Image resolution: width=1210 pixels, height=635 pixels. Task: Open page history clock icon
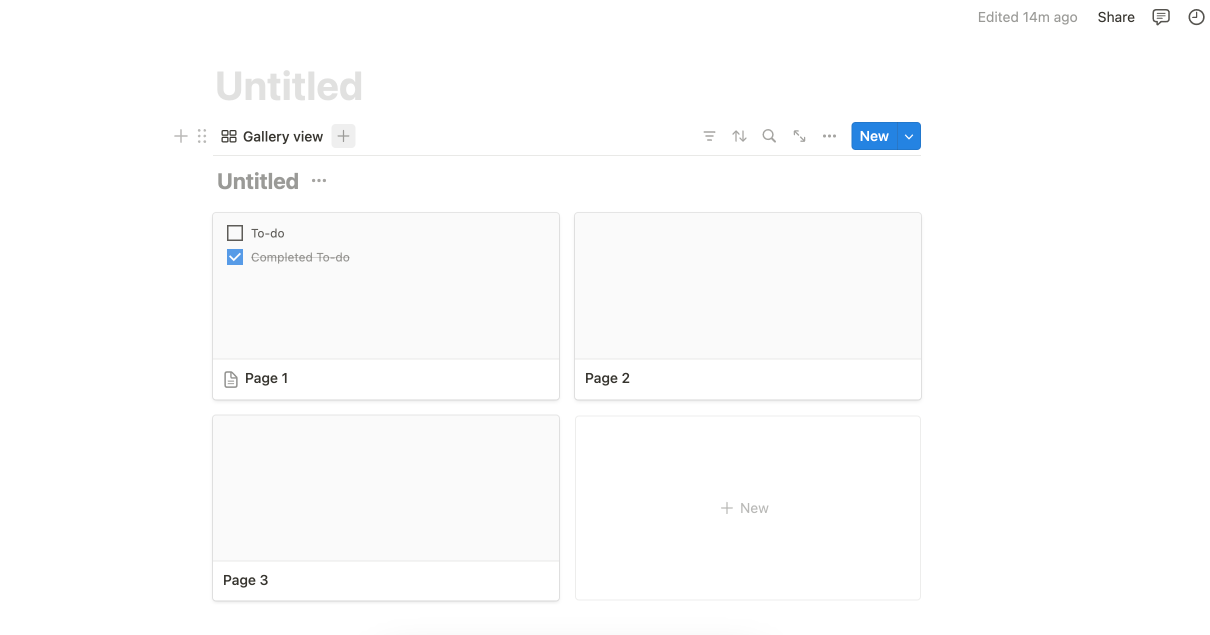coord(1196,17)
